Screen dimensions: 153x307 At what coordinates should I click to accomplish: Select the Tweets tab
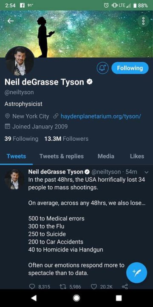point(17,156)
